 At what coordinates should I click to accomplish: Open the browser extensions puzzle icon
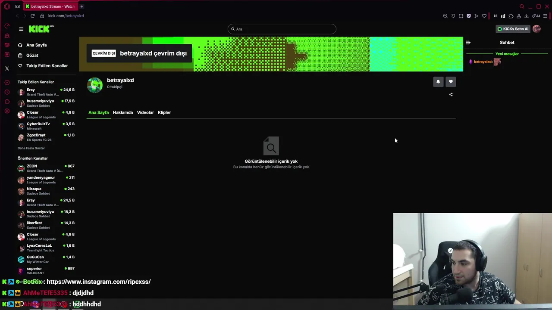511,16
